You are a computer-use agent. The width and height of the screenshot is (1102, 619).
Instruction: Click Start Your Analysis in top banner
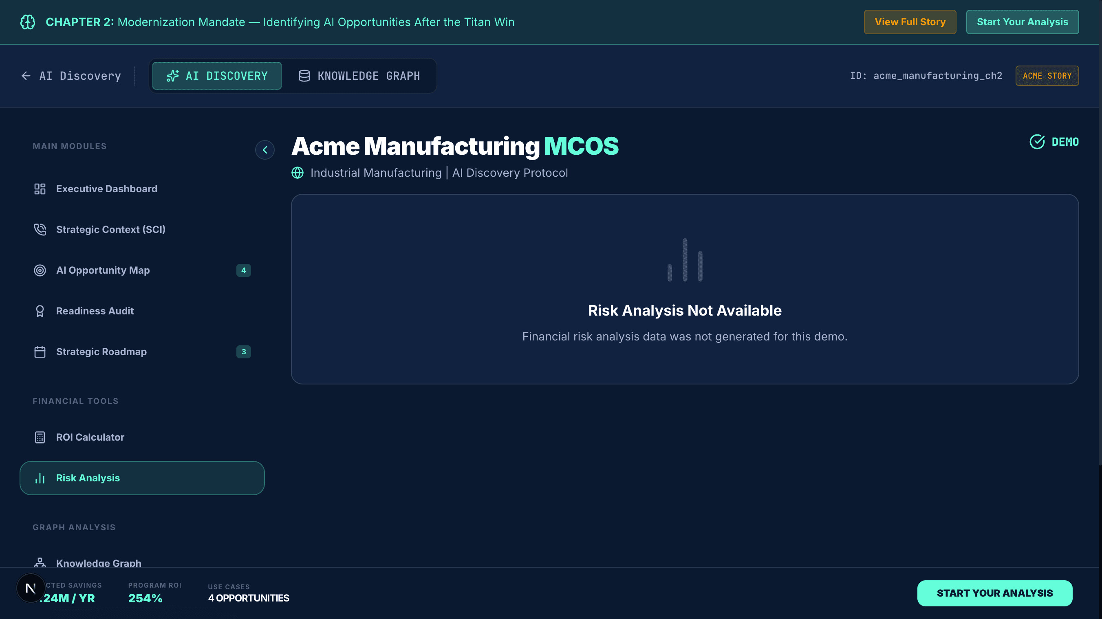(1023, 22)
